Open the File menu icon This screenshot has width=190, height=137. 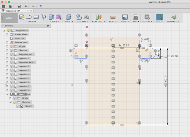pos(11,6)
